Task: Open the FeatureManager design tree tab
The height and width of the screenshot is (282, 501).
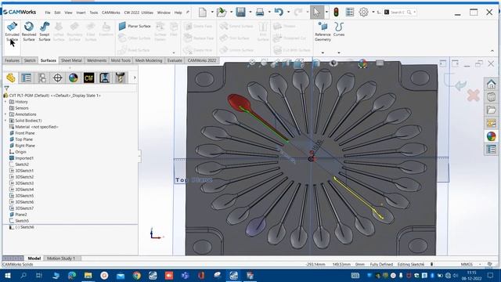Action: 10,78
